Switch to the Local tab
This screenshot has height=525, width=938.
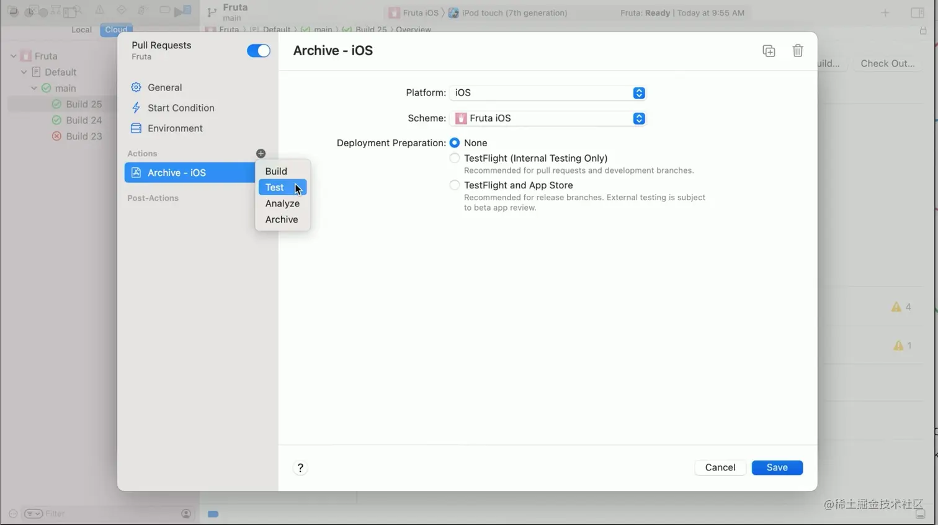point(81,29)
